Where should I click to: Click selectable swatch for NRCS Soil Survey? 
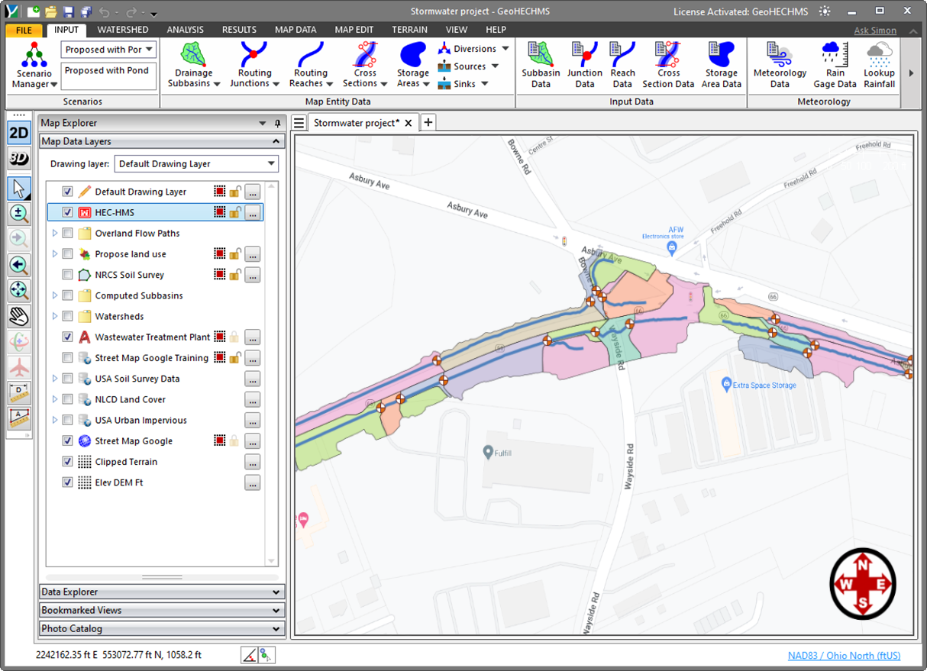pos(220,275)
